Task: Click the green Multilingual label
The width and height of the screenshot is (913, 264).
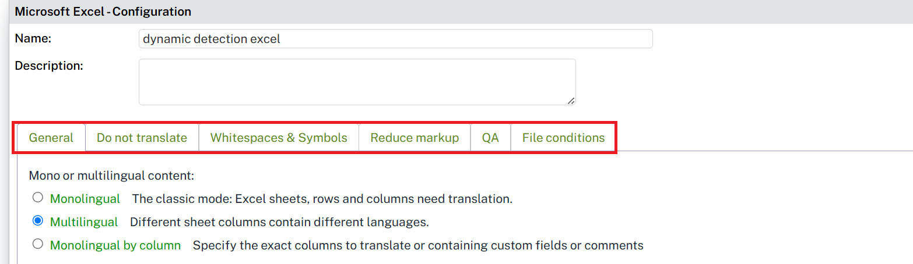Action: click(84, 222)
